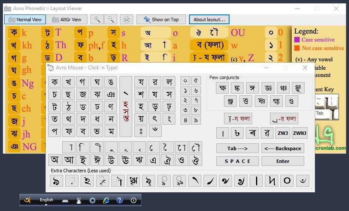Click the Avro logo on the top bar
The width and height of the screenshot is (349, 211).
pos(27,200)
